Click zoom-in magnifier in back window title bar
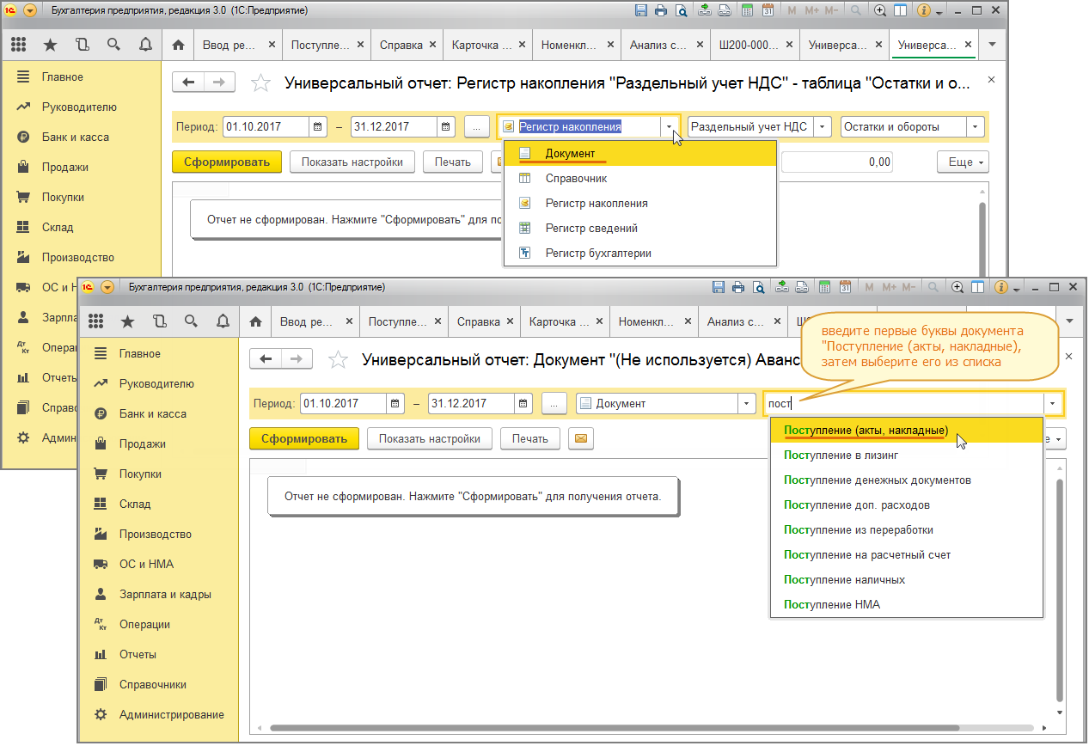This screenshot has width=1089, height=746. point(880,11)
